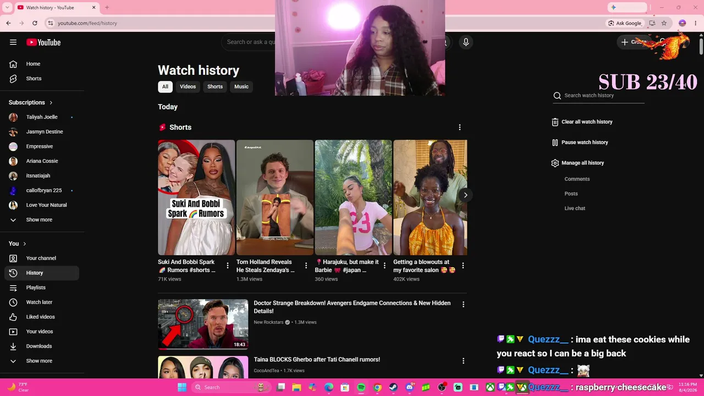704x396 pixels.
Task: Open the YouTube guide hamburger menu
Action: coord(13,42)
